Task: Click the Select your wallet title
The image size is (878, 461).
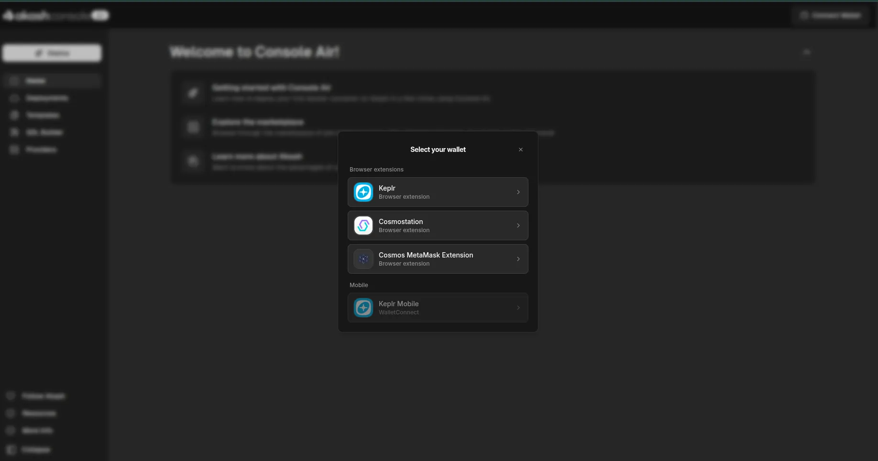Action: 438,150
